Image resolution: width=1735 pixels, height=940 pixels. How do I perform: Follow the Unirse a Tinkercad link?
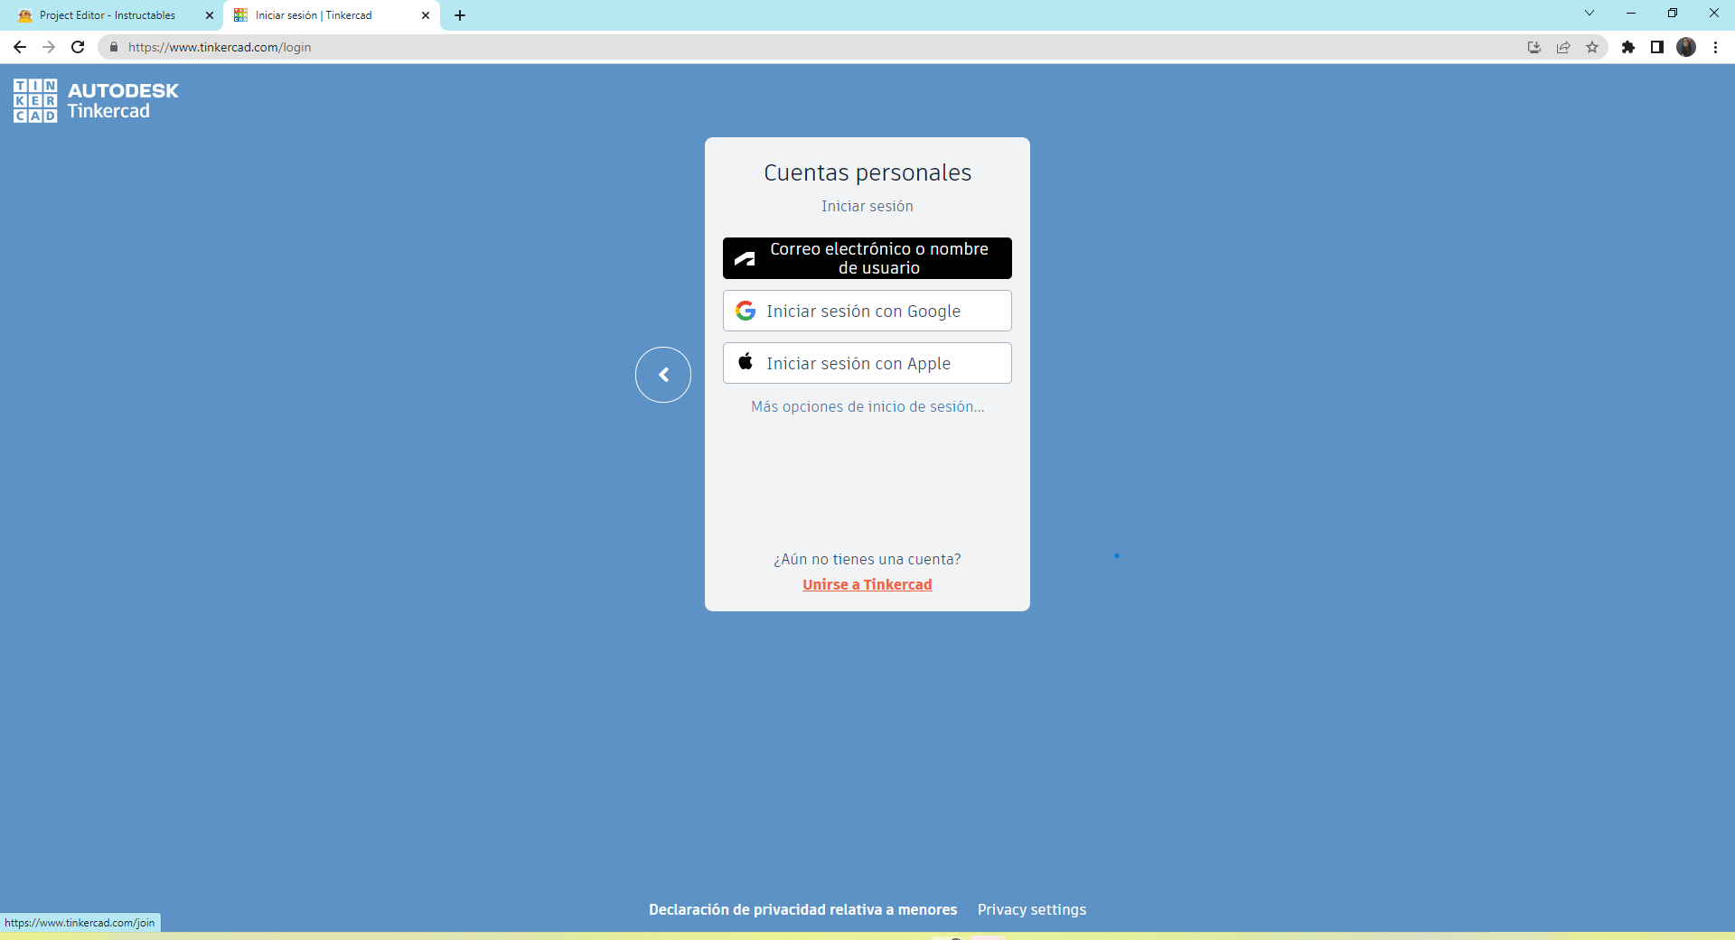[867, 585]
